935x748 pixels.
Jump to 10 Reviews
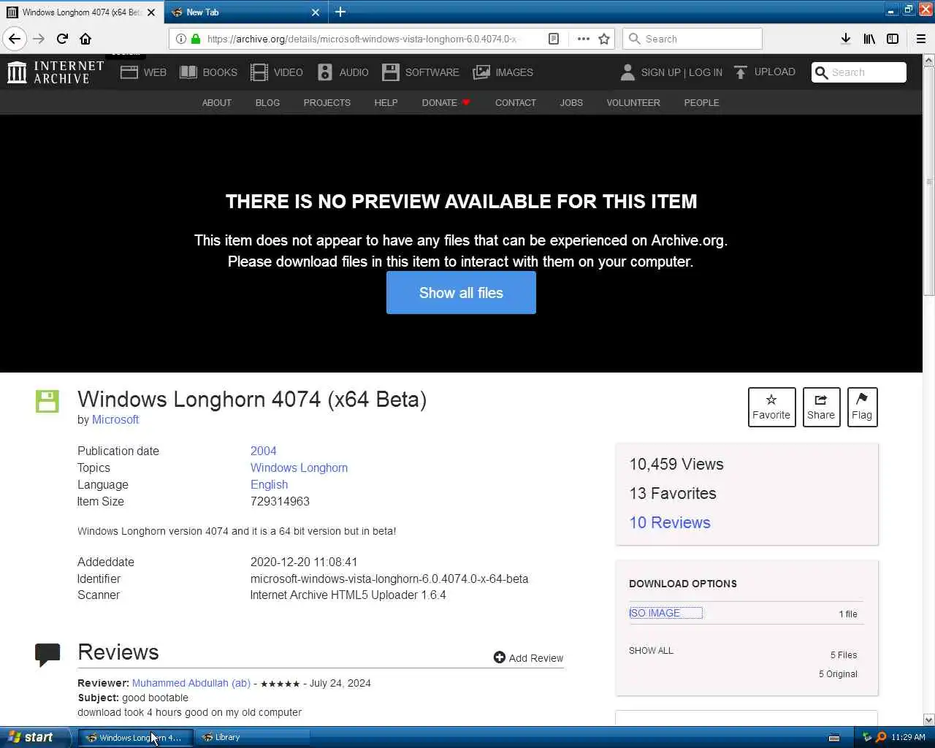click(670, 523)
